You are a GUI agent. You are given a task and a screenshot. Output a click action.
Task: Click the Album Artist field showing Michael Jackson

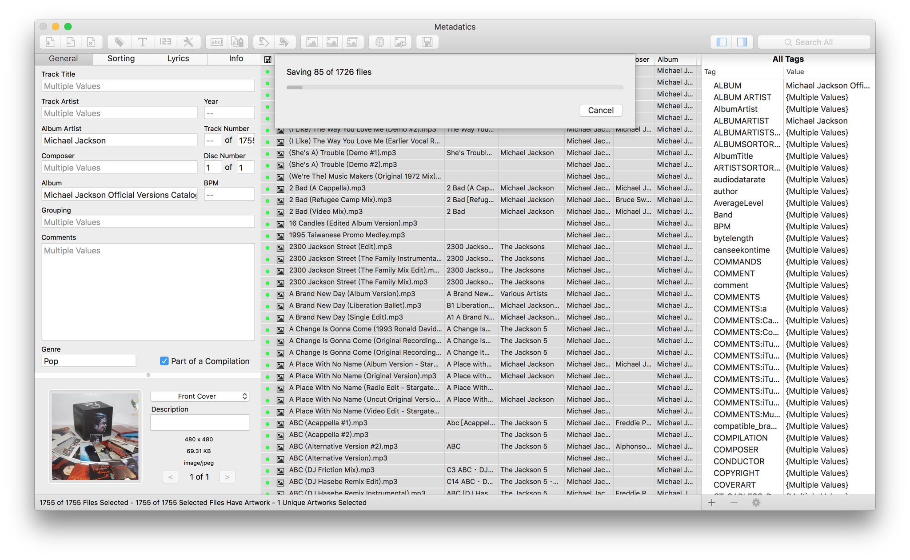(x=119, y=140)
